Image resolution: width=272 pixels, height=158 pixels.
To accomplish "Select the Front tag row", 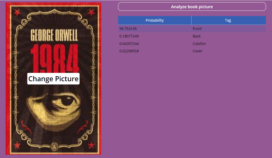I will [x=192, y=29].
